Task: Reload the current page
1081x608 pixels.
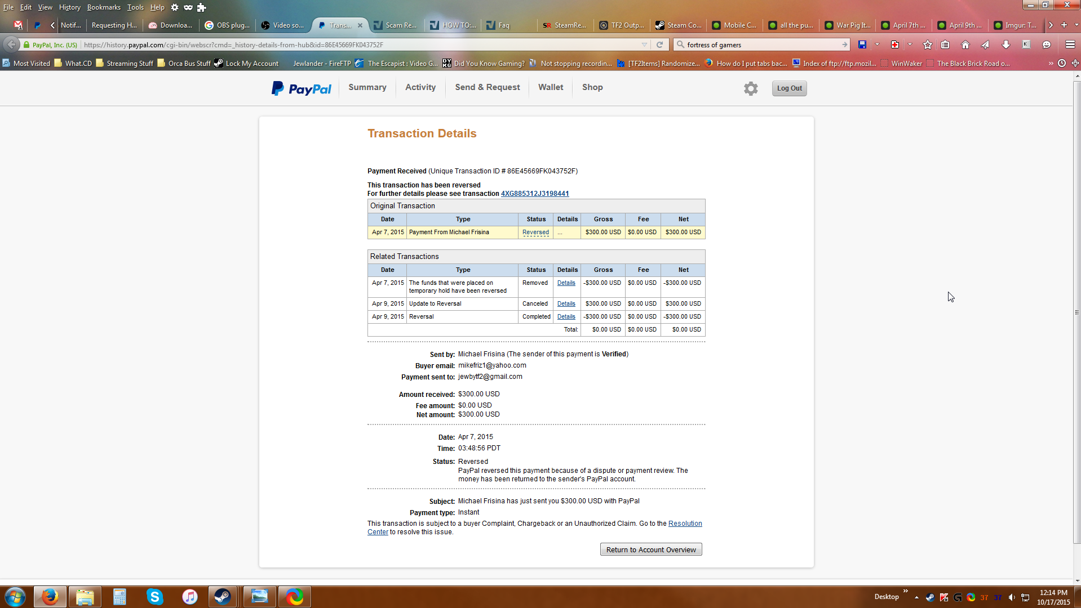Action: [x=659, y=45]
